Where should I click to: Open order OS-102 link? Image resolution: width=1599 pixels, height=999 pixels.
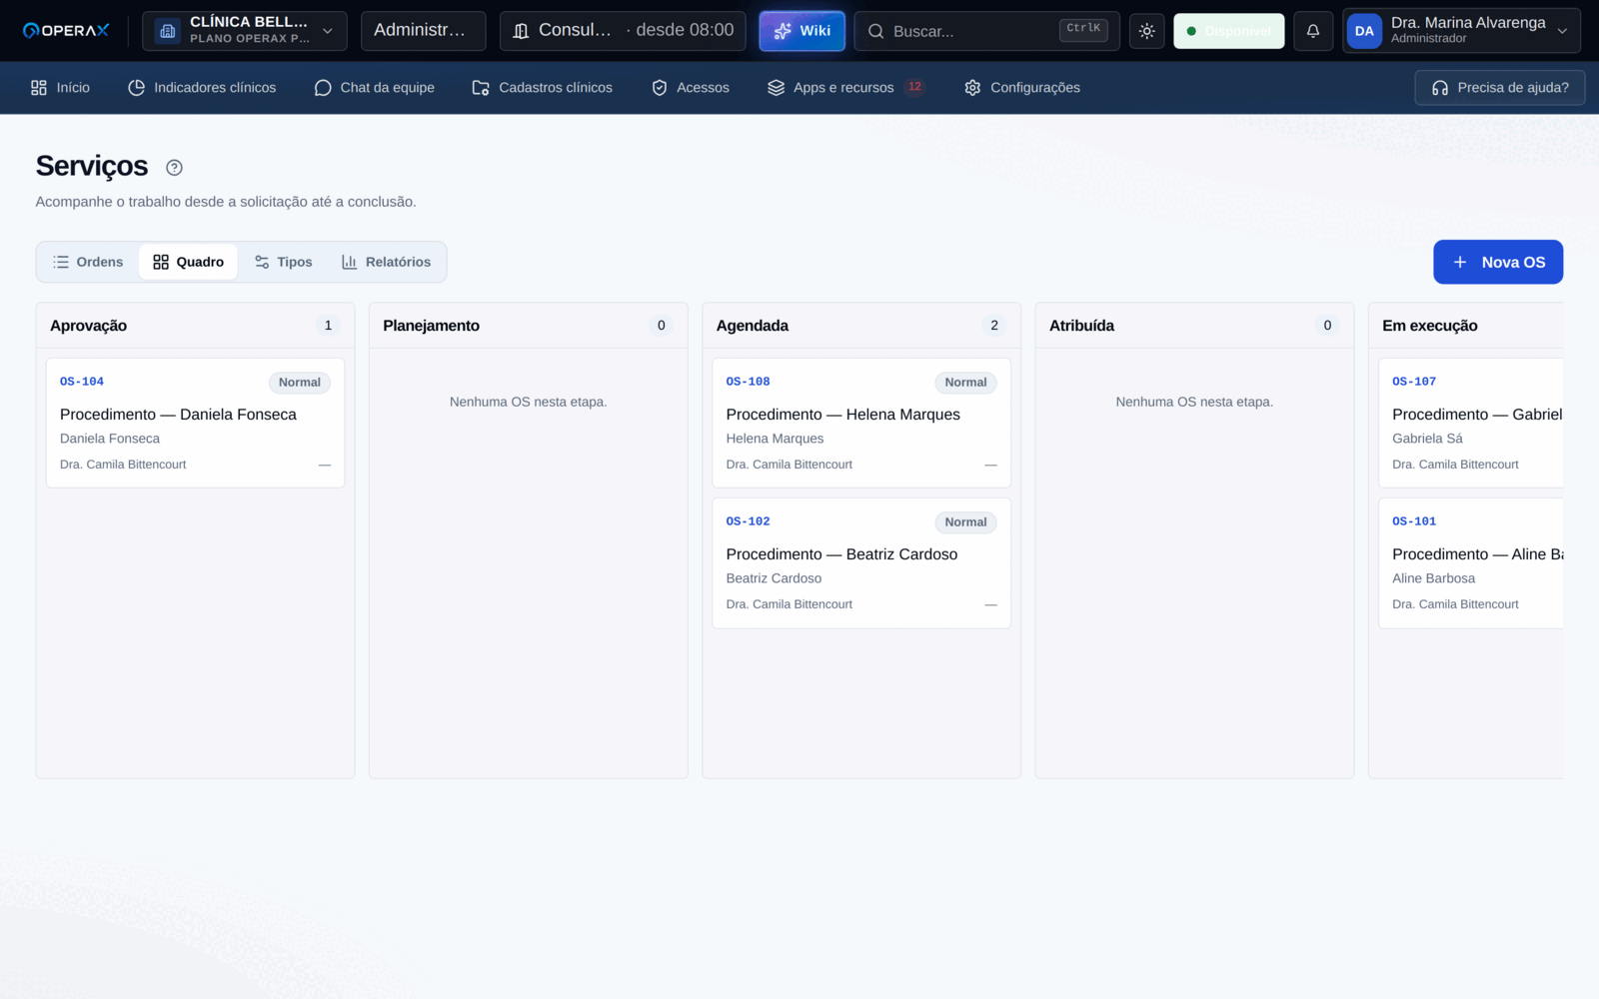(x=748, y=521)
